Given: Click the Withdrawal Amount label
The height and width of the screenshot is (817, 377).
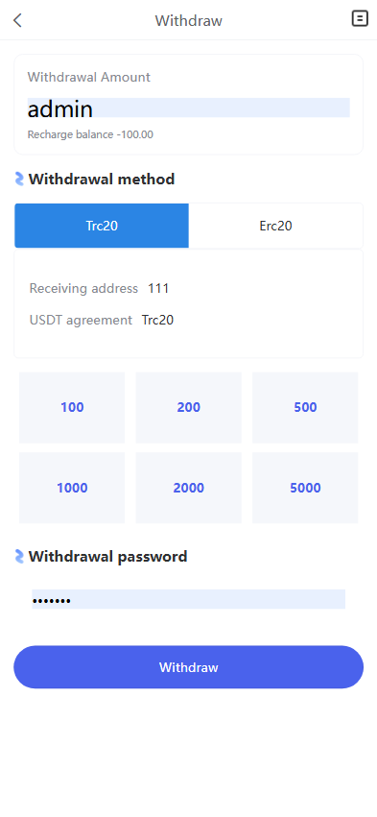Looking at the screenshot, I should point(89,77).
